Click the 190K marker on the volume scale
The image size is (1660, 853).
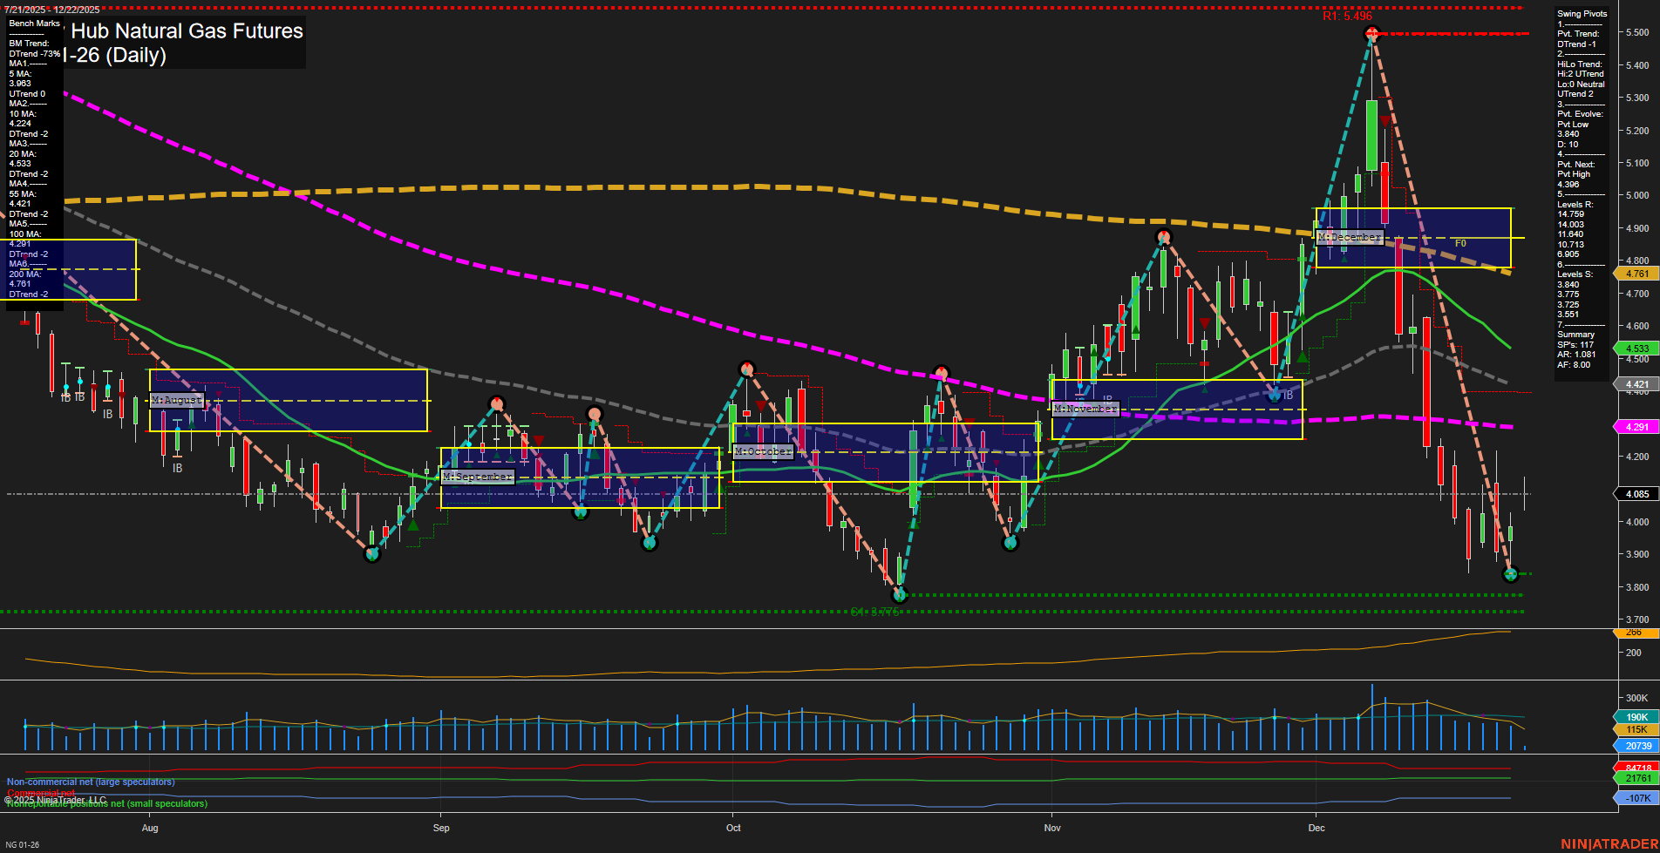pyautogui.click(x=1636, y=717)
